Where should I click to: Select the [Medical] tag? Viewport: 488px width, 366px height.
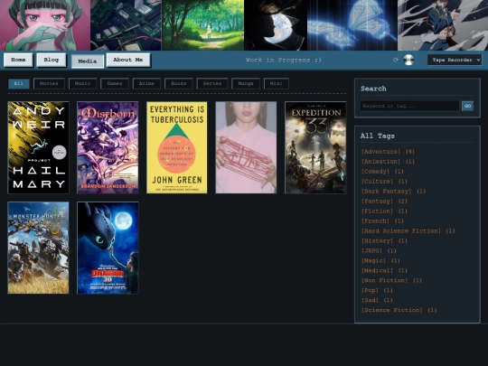(x=377, y=271)
